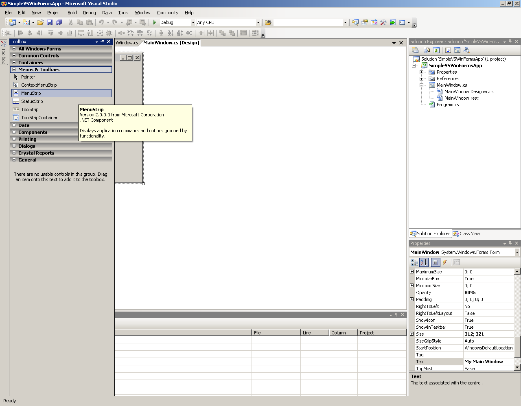Click the Align Lefts layout icon
This screenshot has height=406, width=521.
(20, 33)
